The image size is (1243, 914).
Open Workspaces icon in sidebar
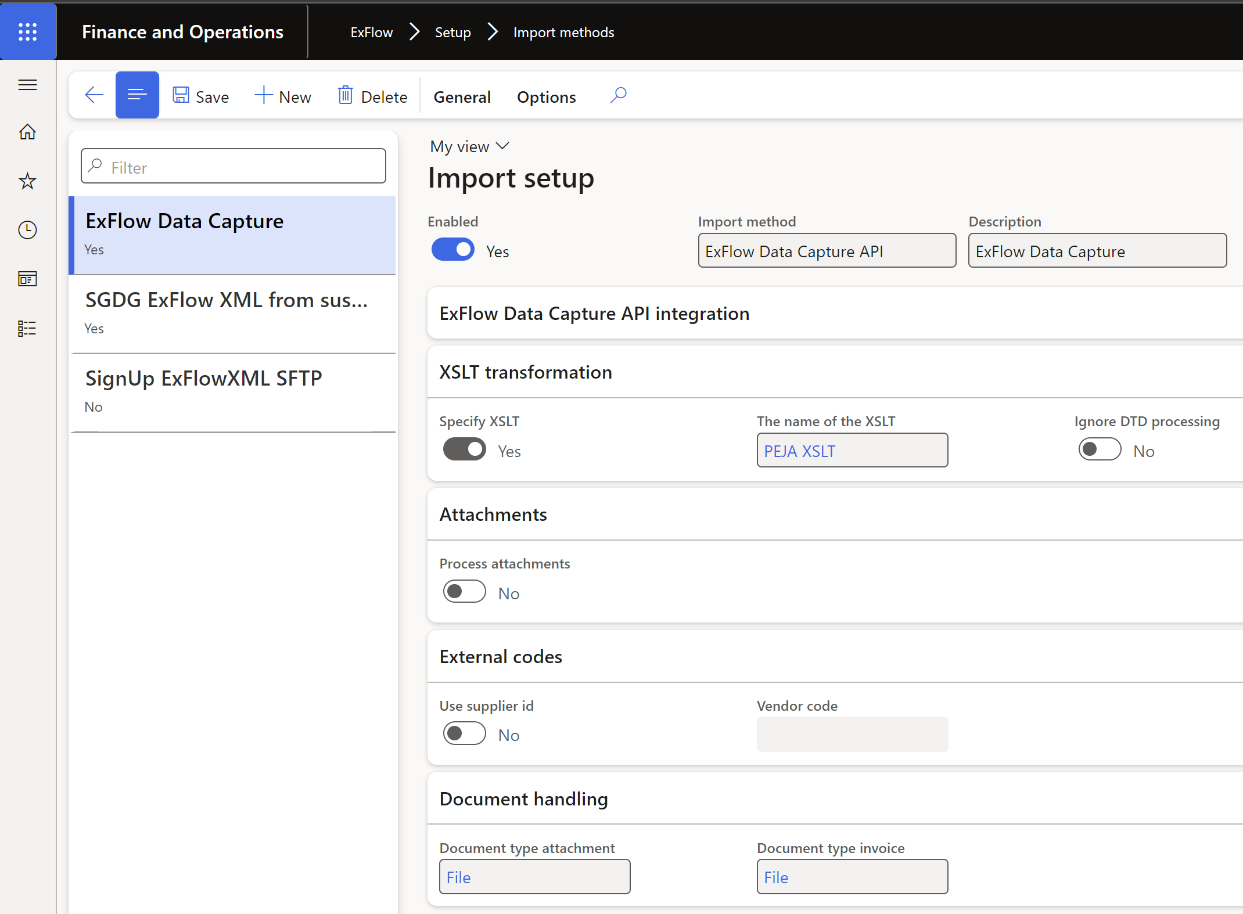(27, 279)
